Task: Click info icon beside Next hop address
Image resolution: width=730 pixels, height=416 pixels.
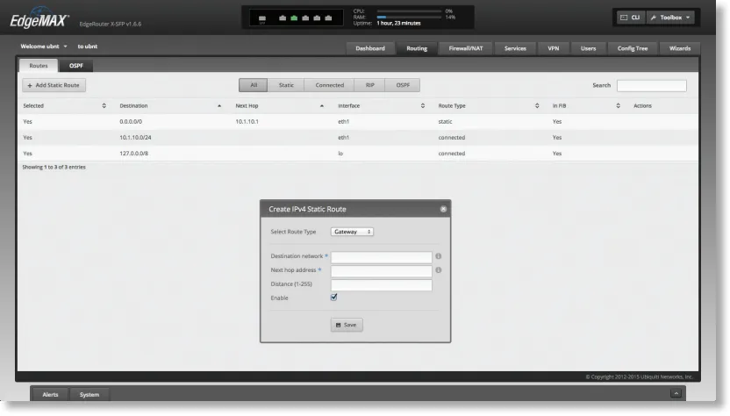Action: [438, 270]
